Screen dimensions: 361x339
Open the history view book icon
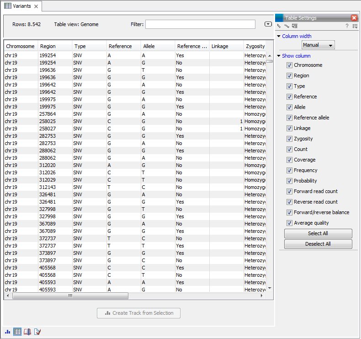click(27, 332)
